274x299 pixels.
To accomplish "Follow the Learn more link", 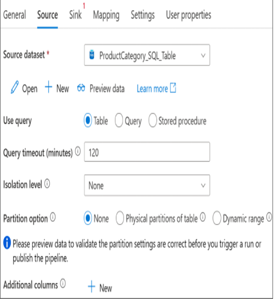I will 152,89.
